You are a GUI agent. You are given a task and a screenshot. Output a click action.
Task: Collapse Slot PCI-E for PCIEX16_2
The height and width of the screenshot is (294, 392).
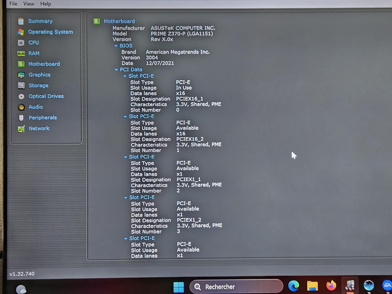pyautogui.click(x=125, y=117)
